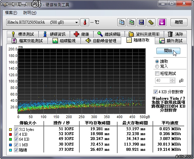The height and width of the screenshot is (159, 194).
Task: Switch to the 錯誤掃瞄 error scan tab
Action: [109, 34]
